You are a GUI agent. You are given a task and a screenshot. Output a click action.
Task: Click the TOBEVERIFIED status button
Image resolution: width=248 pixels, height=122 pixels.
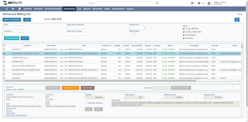pyautogui.click(x=53, y=88)
